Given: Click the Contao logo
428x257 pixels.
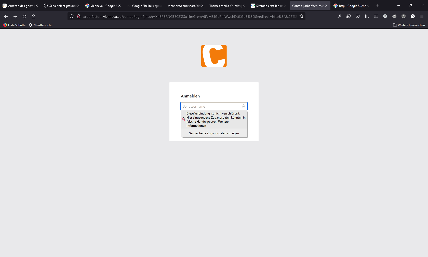Looking at the screenshot, I should click(x=214, y=56).
